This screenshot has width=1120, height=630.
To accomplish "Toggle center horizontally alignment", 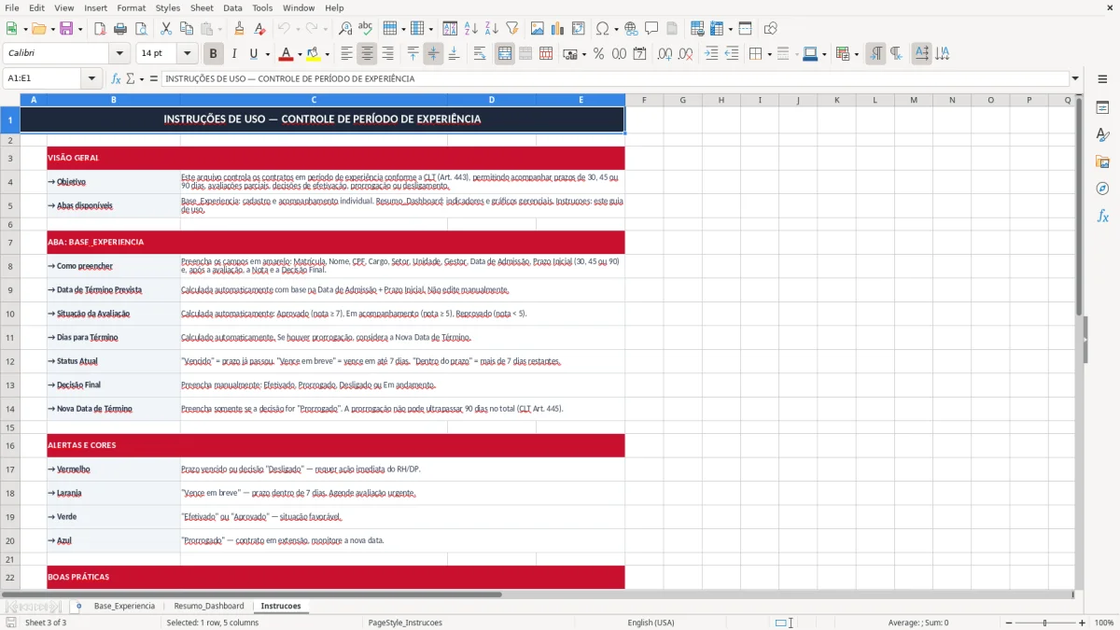I will coord(368,53).
